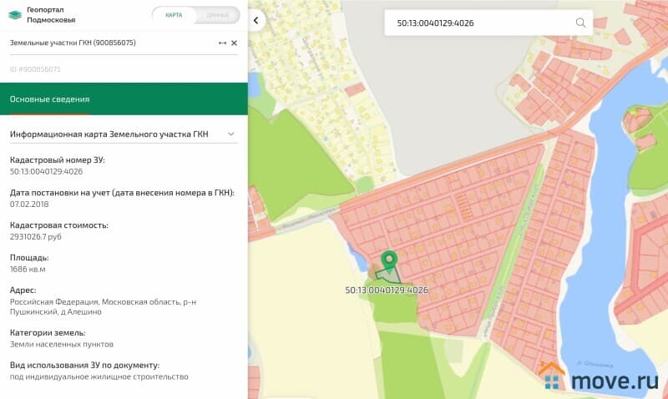Click the Земельные участки ГКН (900856075) title
The width and height of the screenshot is (668, 399).
coord(73,43)
